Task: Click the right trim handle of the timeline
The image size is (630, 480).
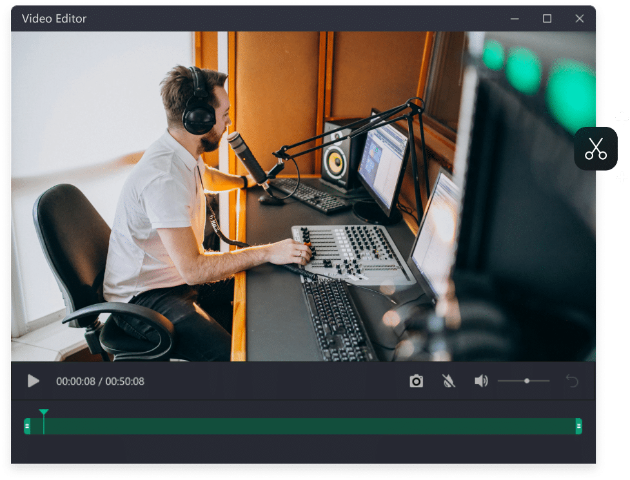Action: pos(578,425)
